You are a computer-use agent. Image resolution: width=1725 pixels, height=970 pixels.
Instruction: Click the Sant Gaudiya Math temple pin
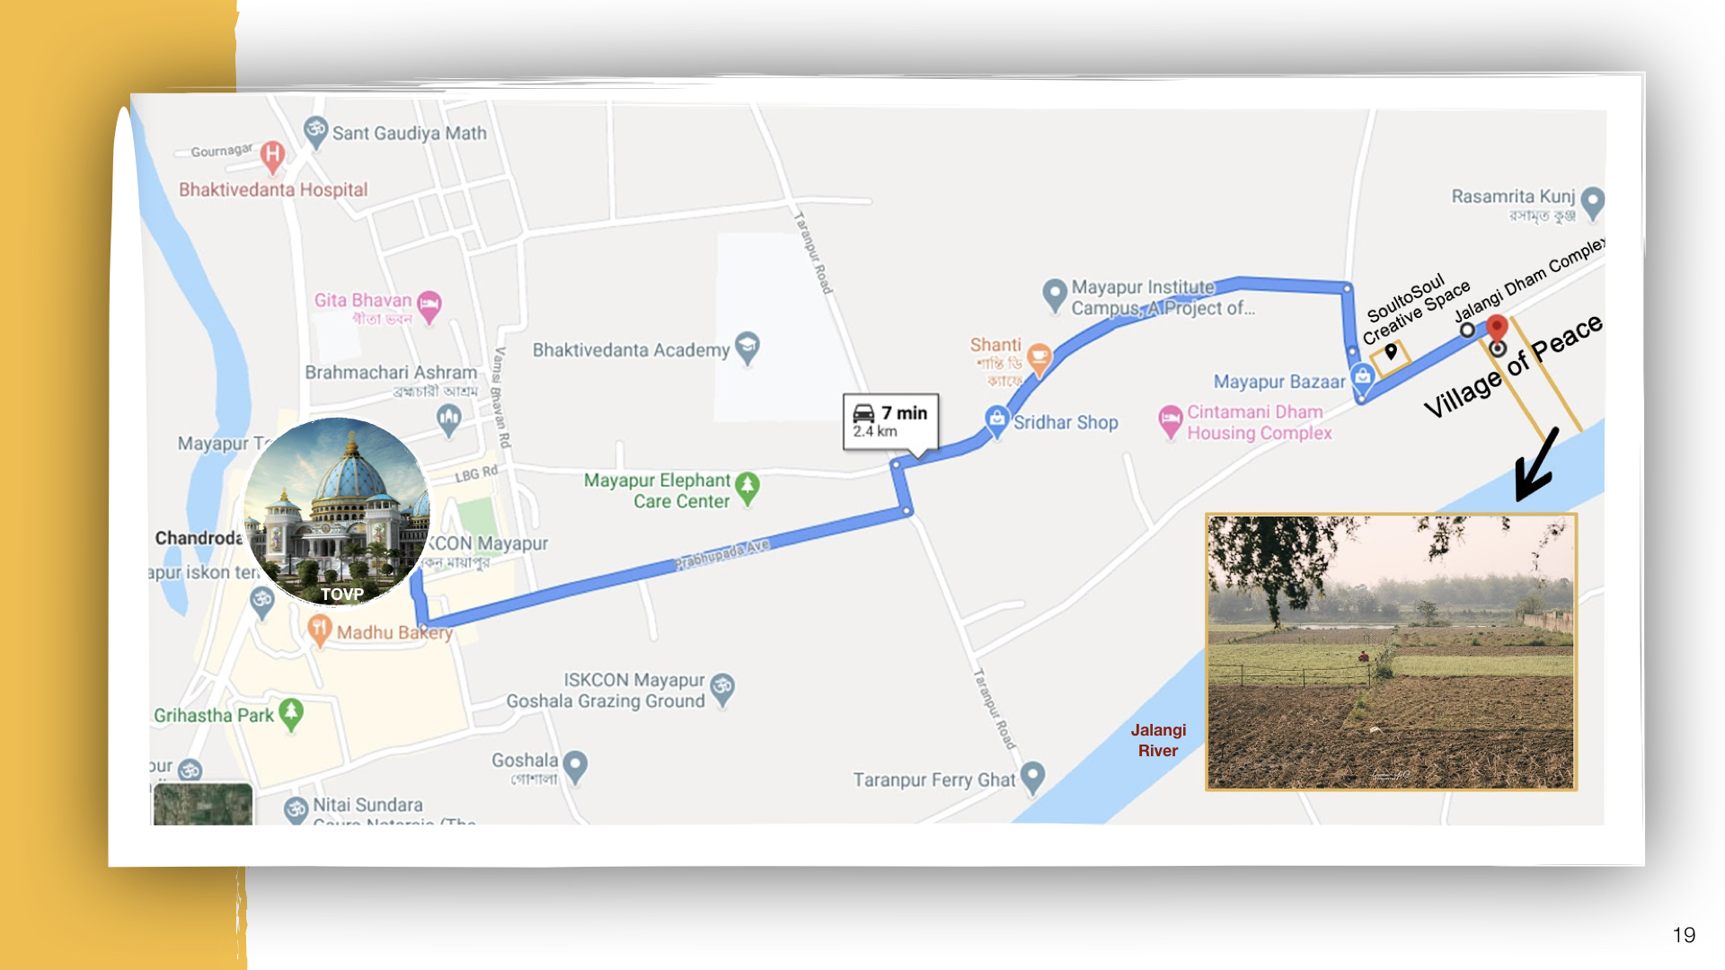(x=315, y=131)
